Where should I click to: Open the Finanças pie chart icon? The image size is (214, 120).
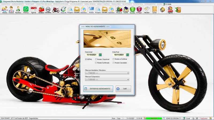pyautogui.click(x=119, y=10)
